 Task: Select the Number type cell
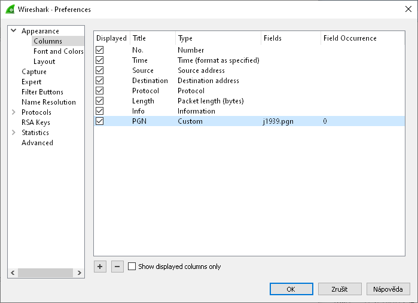click(191, 50)
